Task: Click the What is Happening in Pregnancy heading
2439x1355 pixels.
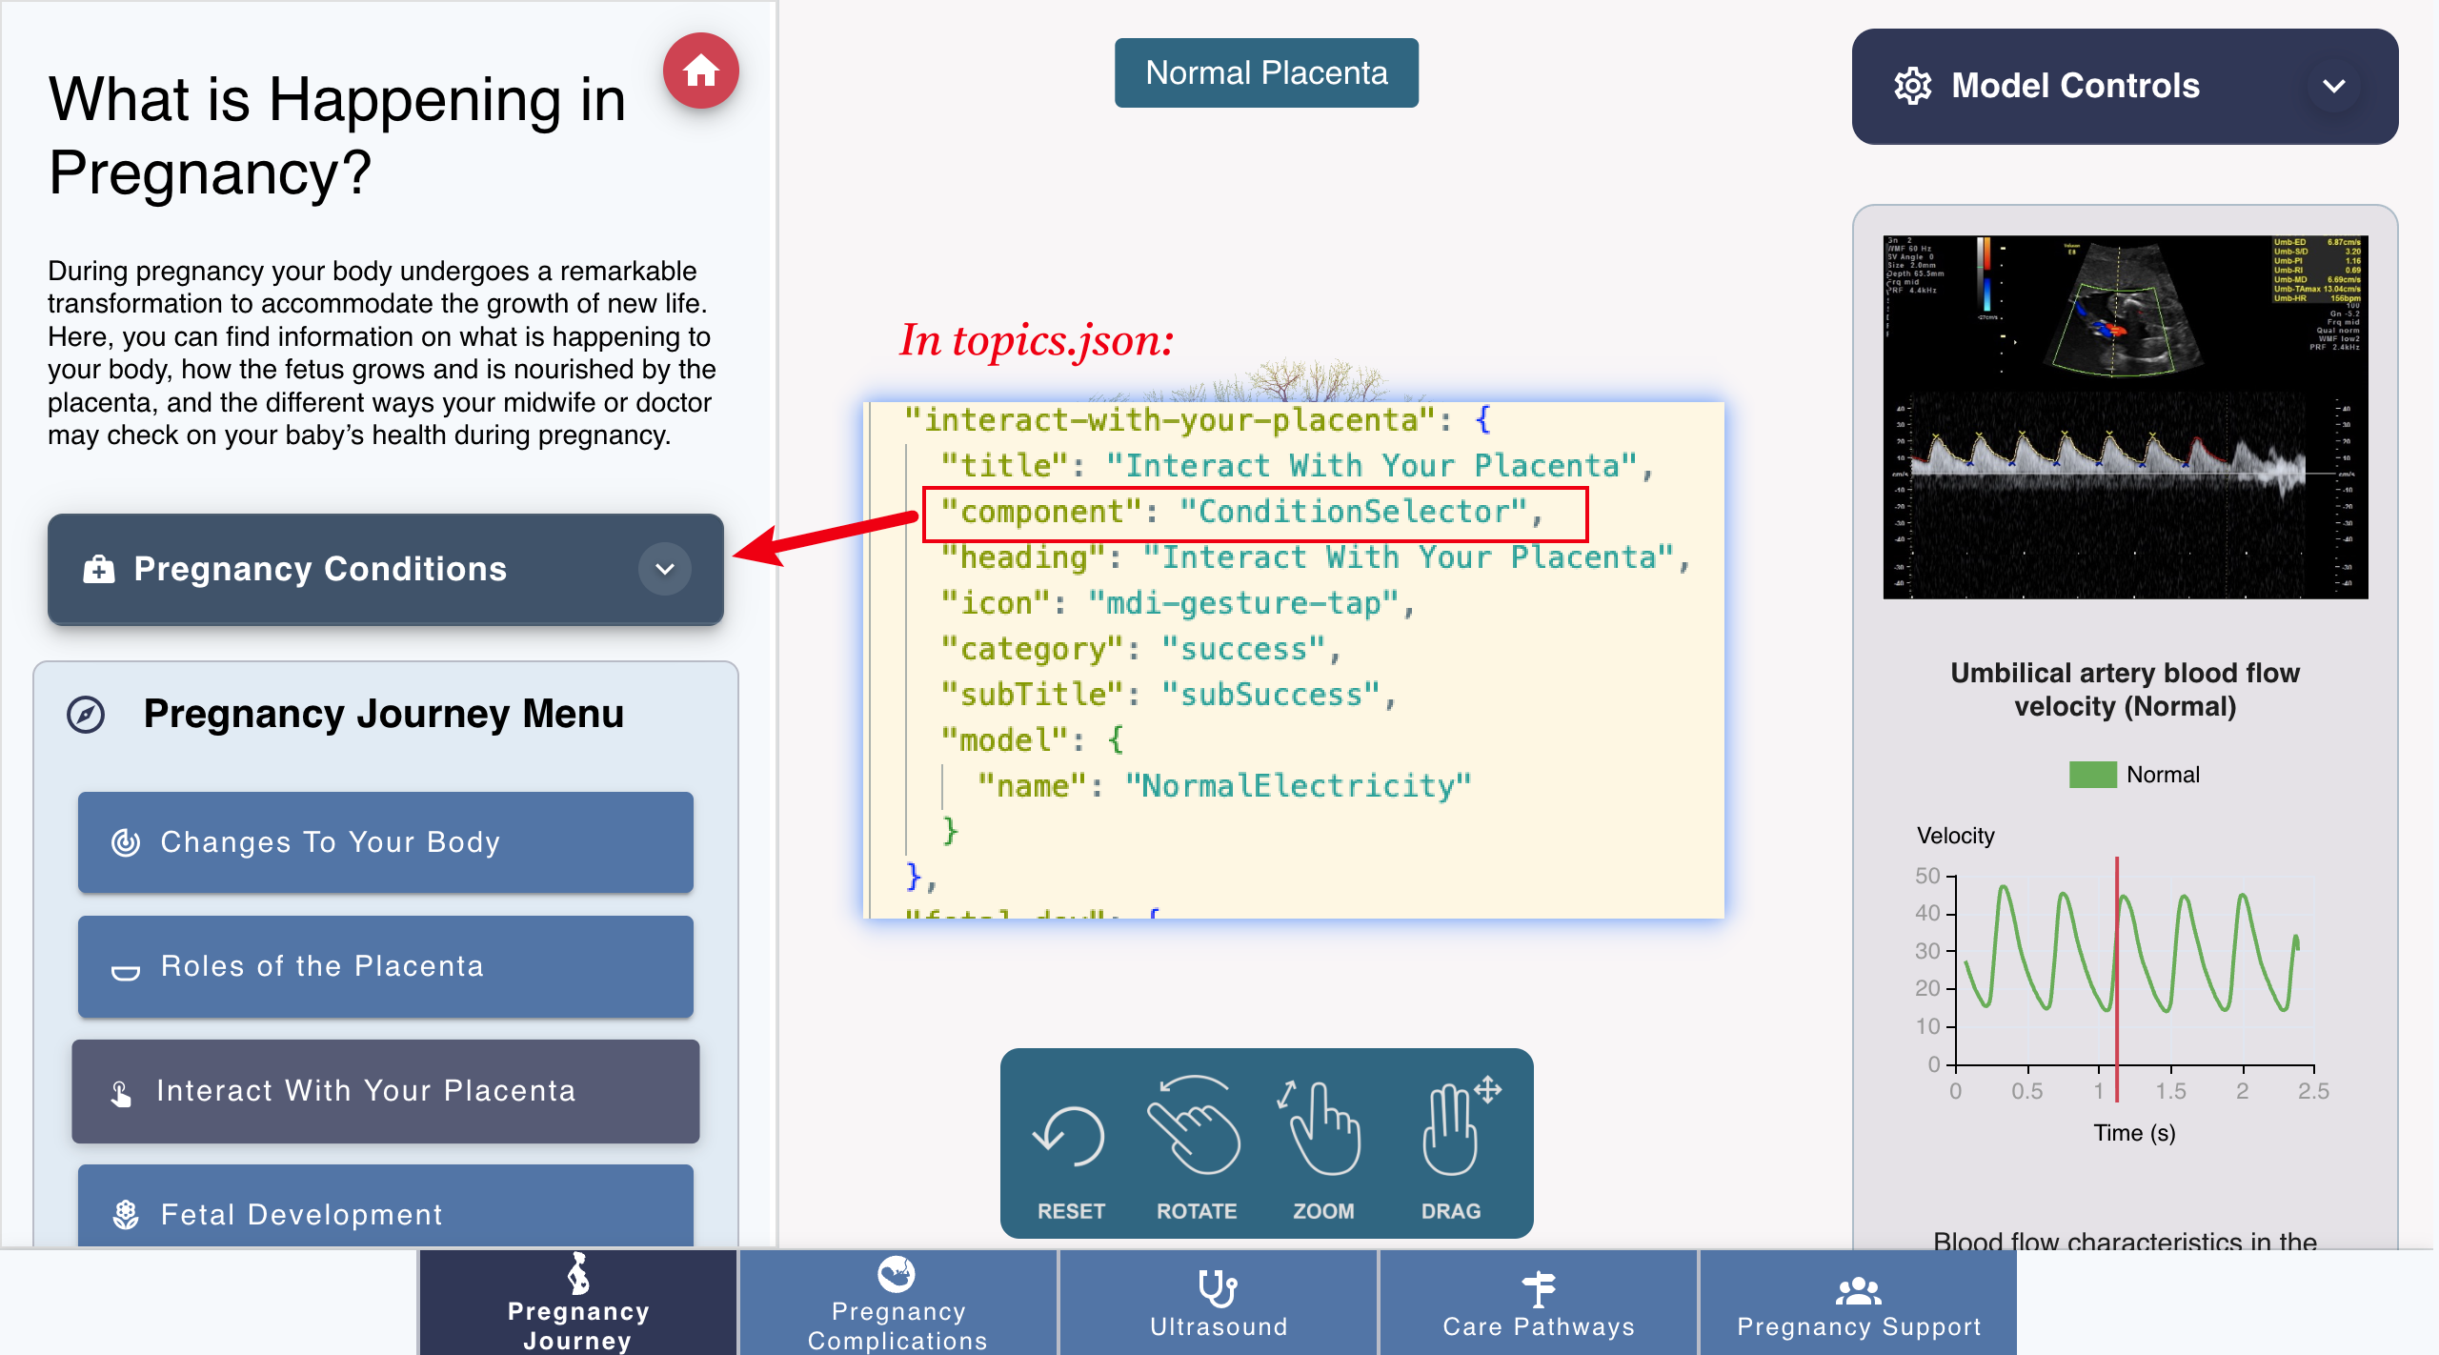Action: [337, 135]
